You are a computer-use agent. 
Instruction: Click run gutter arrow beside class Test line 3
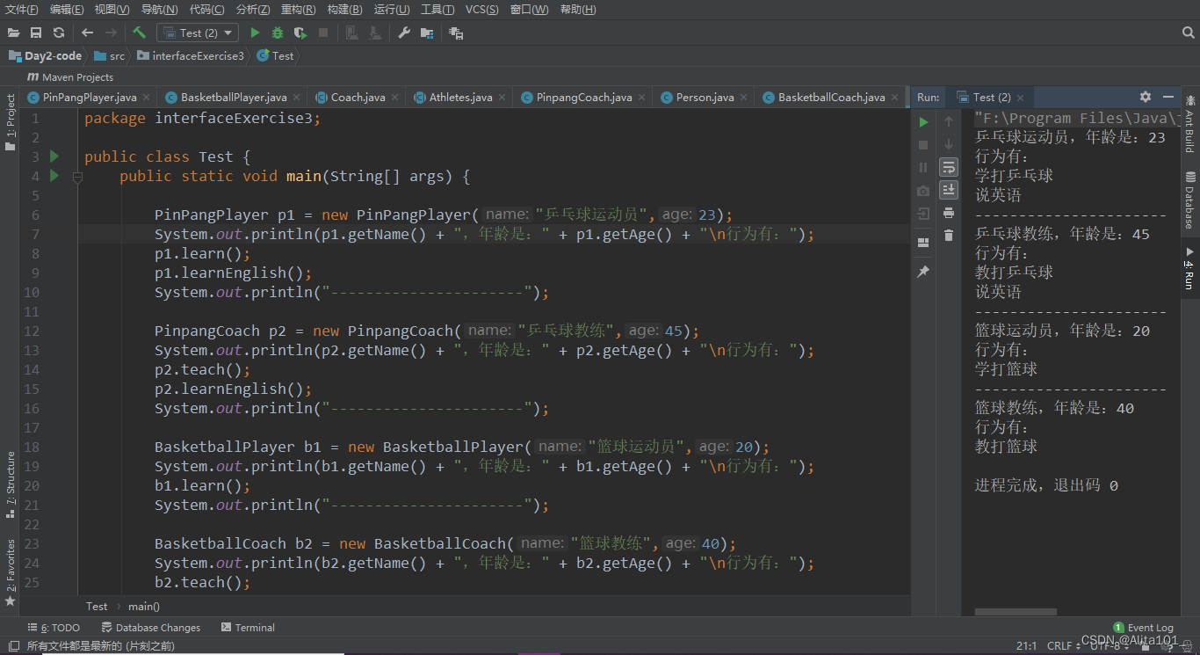[x=54, y=156]
